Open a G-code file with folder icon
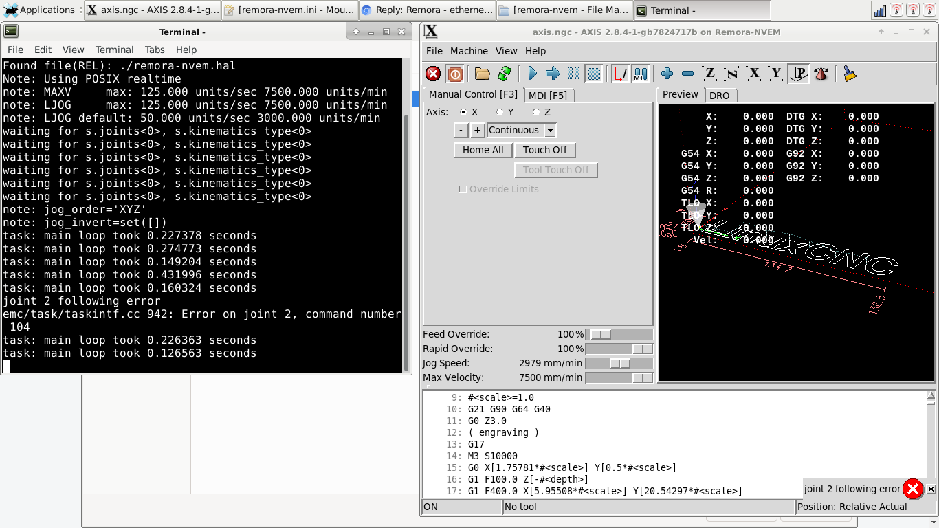 [x=483, y=74]
